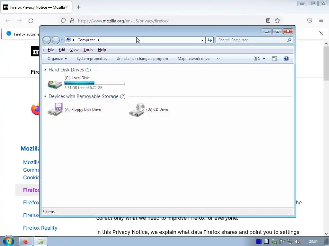Click the computer icon in address bar
Viewport: 329px width, 246px height.
pos(68,40)
